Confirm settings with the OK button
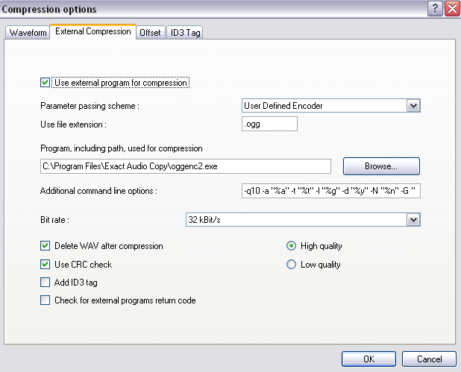 tap(369, 359)
